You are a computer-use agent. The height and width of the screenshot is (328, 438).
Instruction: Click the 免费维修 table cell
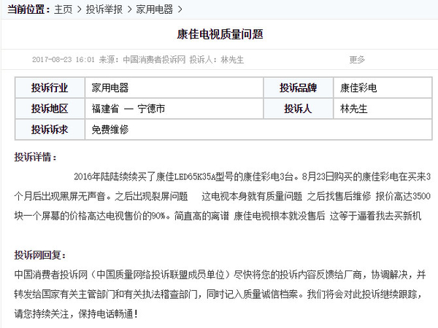(x=258, y=130)
